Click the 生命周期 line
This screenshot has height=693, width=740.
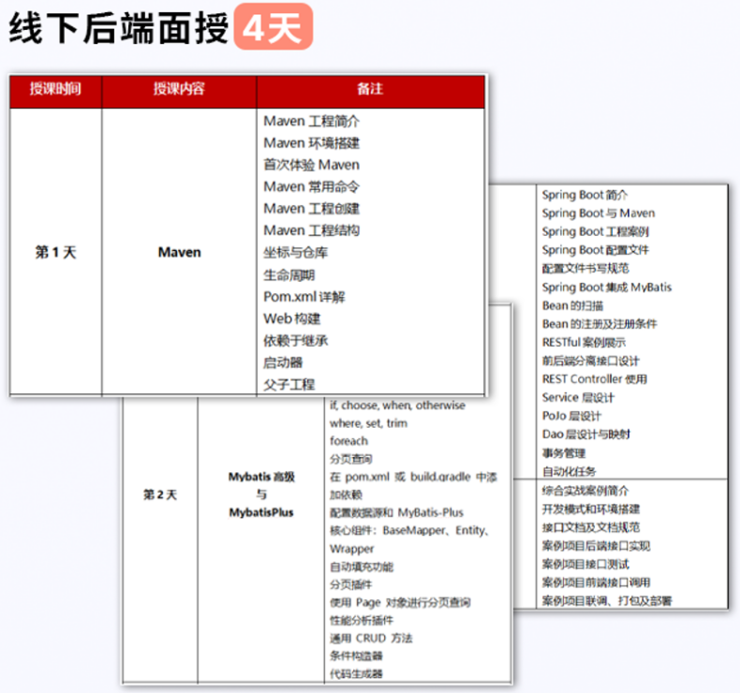point(289,274)
